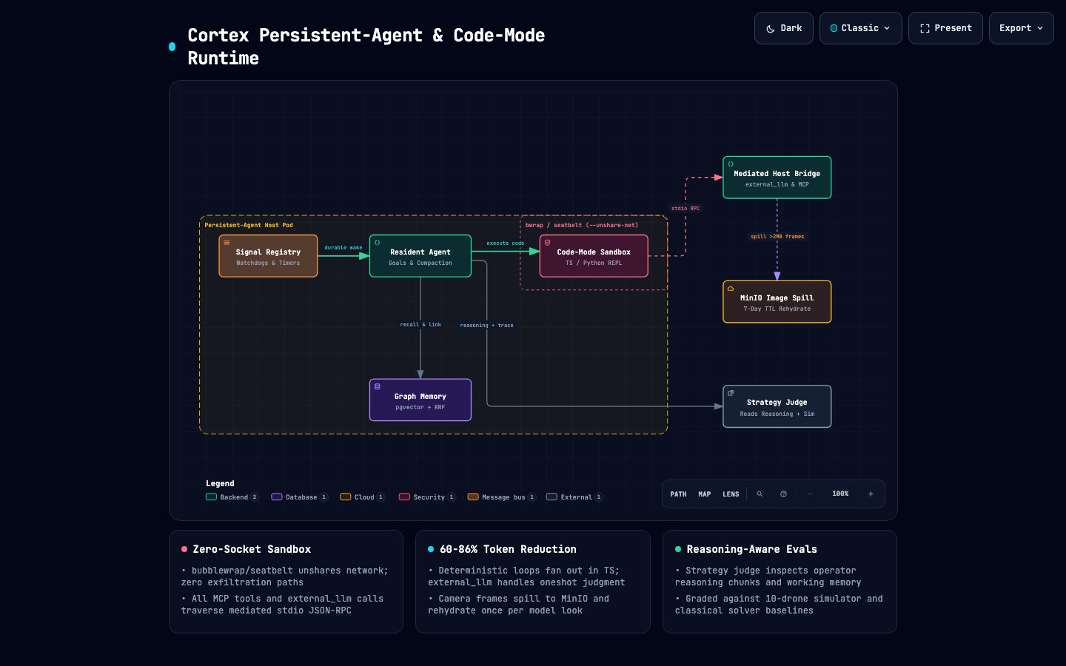This screenshot has width=1066, height=666.
Task: Click the Classic chevron arrow
Action: pos(887,28)
